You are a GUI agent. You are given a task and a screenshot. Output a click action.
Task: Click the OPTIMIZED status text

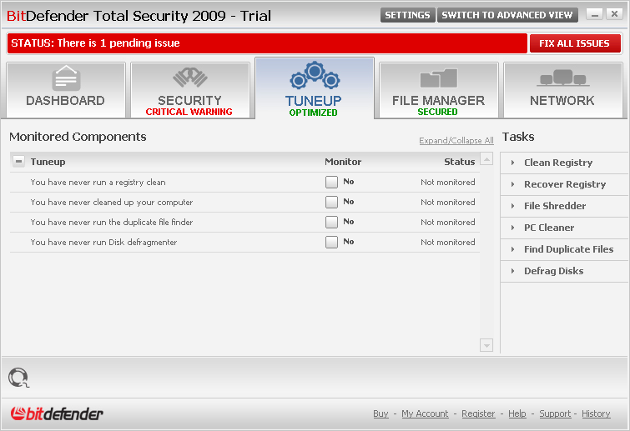click(x=314, y=113)
